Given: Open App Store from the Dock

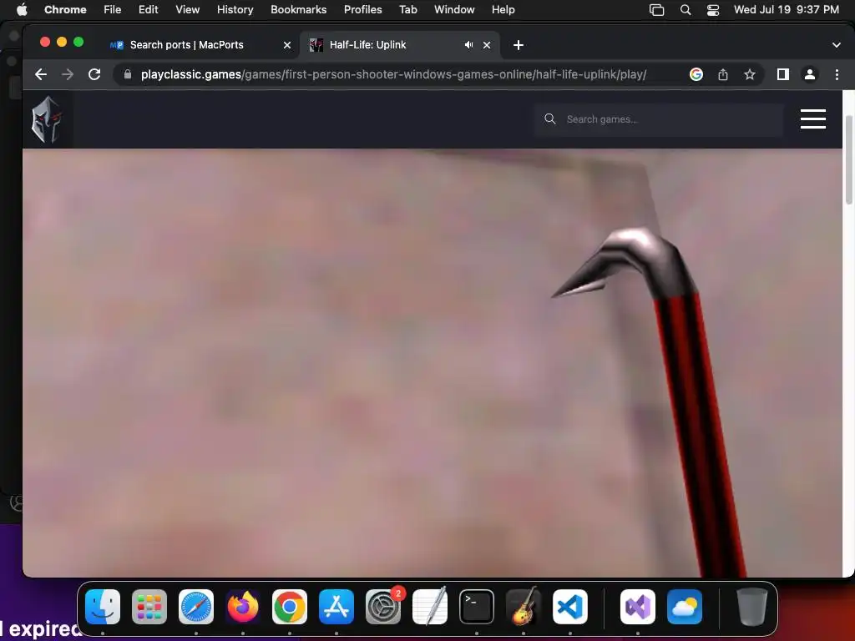Looking at the screenshot, I should point(336,607).
